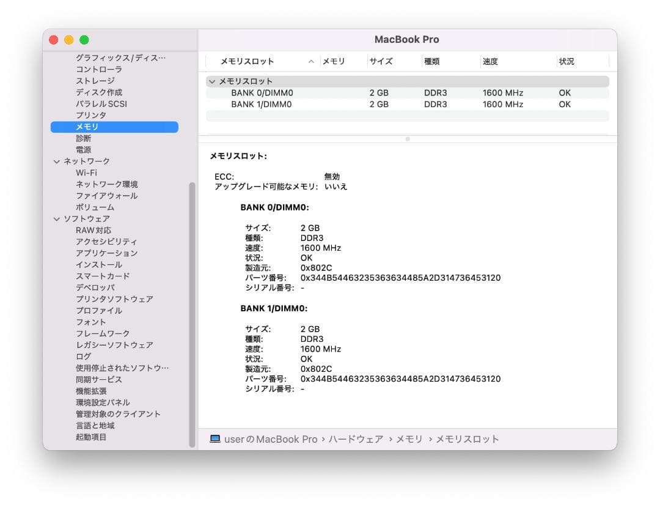Collapse the メモリスロット group row
The image size is (660, 507).
[212, 81]
